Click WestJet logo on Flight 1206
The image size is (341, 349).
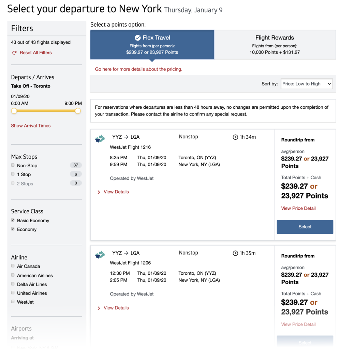pos(100,255)
